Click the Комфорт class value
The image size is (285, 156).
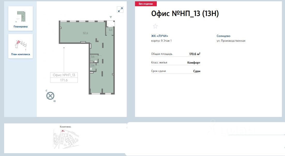(x=194, y=63)
